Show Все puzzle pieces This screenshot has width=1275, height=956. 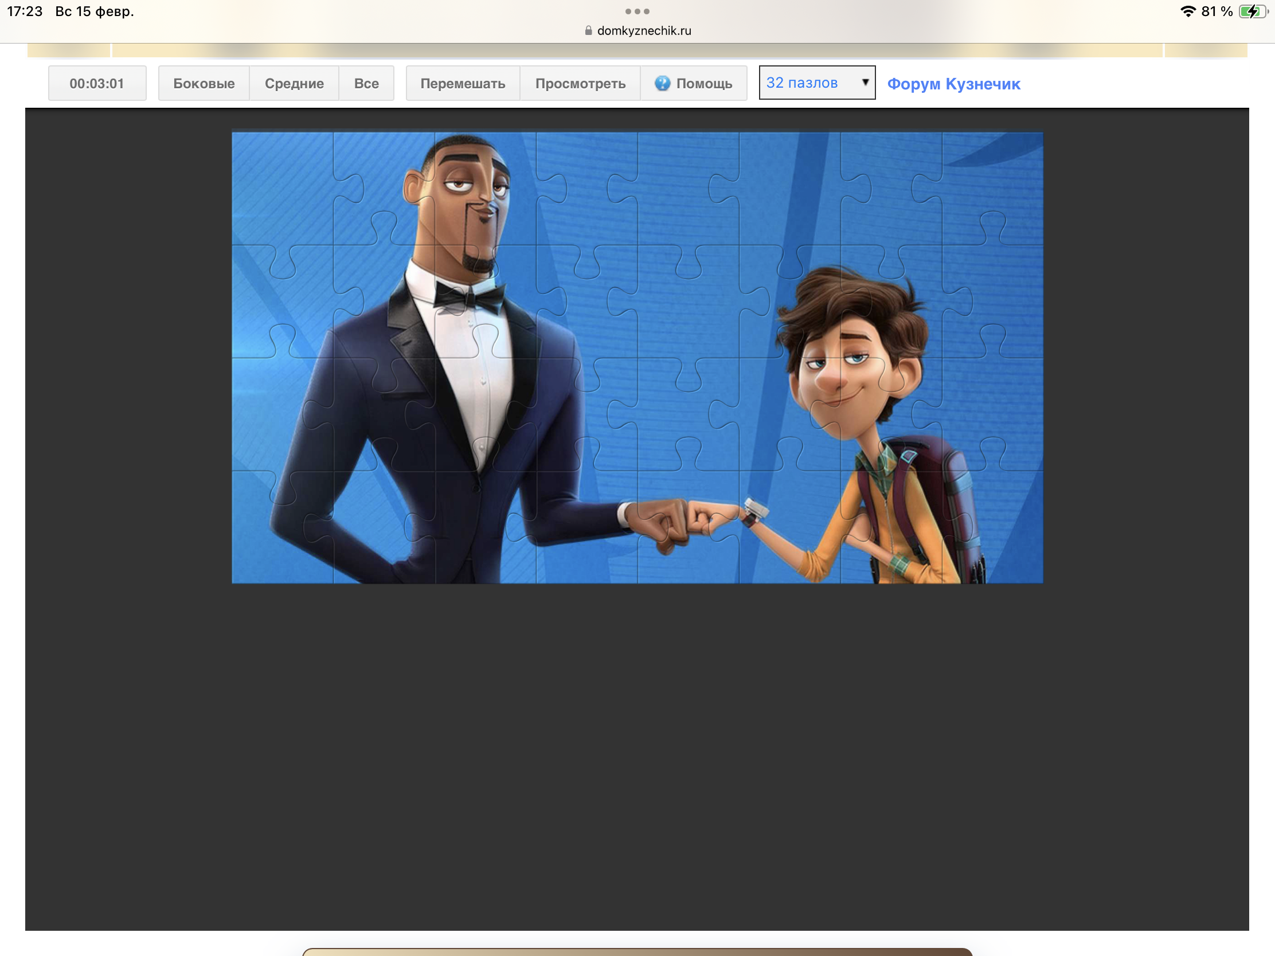click(x=366, y=83)
